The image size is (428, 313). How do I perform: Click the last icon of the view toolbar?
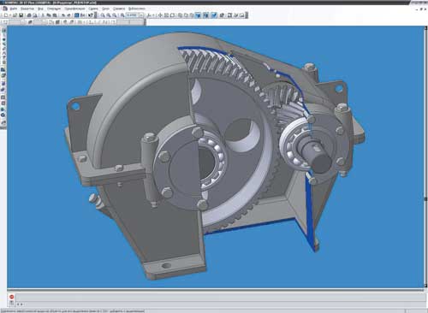tap(242, 15)
